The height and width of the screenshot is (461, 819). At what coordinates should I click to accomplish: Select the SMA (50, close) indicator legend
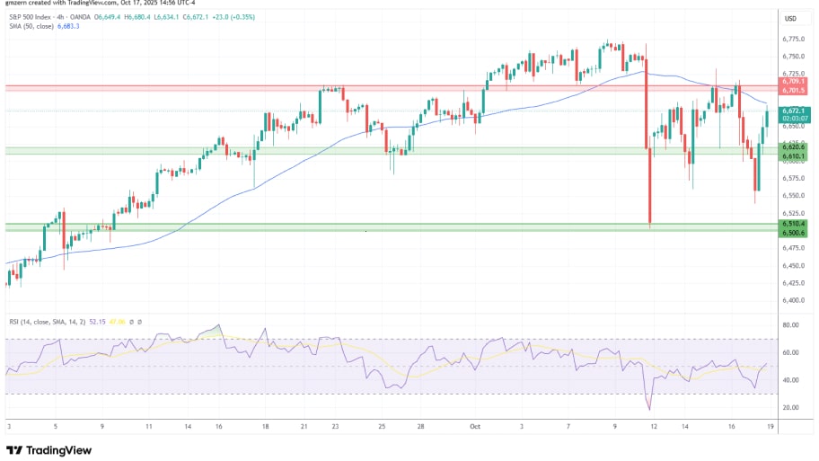tap(31, 27)
